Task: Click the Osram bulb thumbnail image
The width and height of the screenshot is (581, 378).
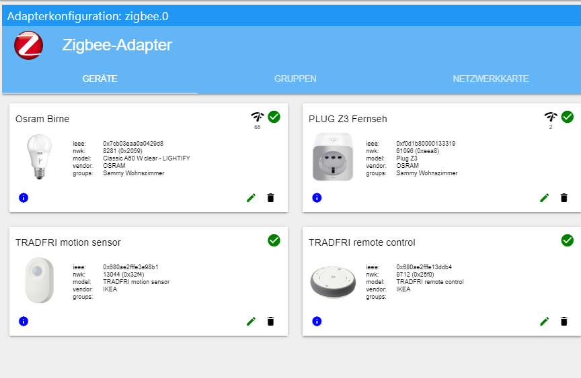Action: click(39, 157)
